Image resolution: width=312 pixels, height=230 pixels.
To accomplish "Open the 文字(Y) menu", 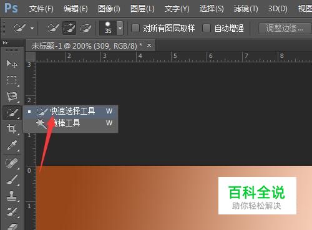I will [177, 9].
